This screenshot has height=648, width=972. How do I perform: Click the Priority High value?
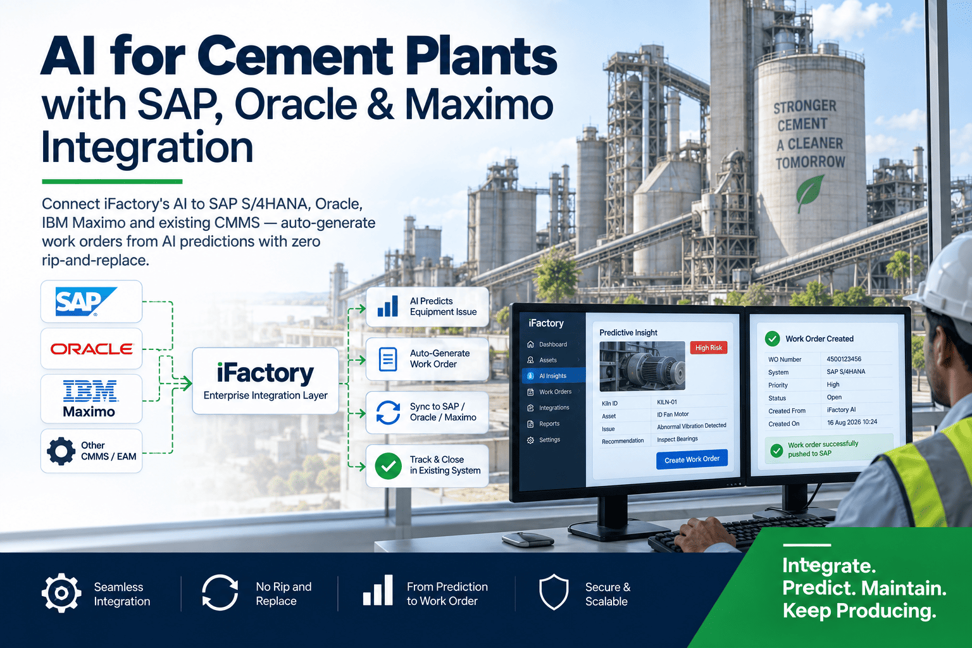(833, 385)
